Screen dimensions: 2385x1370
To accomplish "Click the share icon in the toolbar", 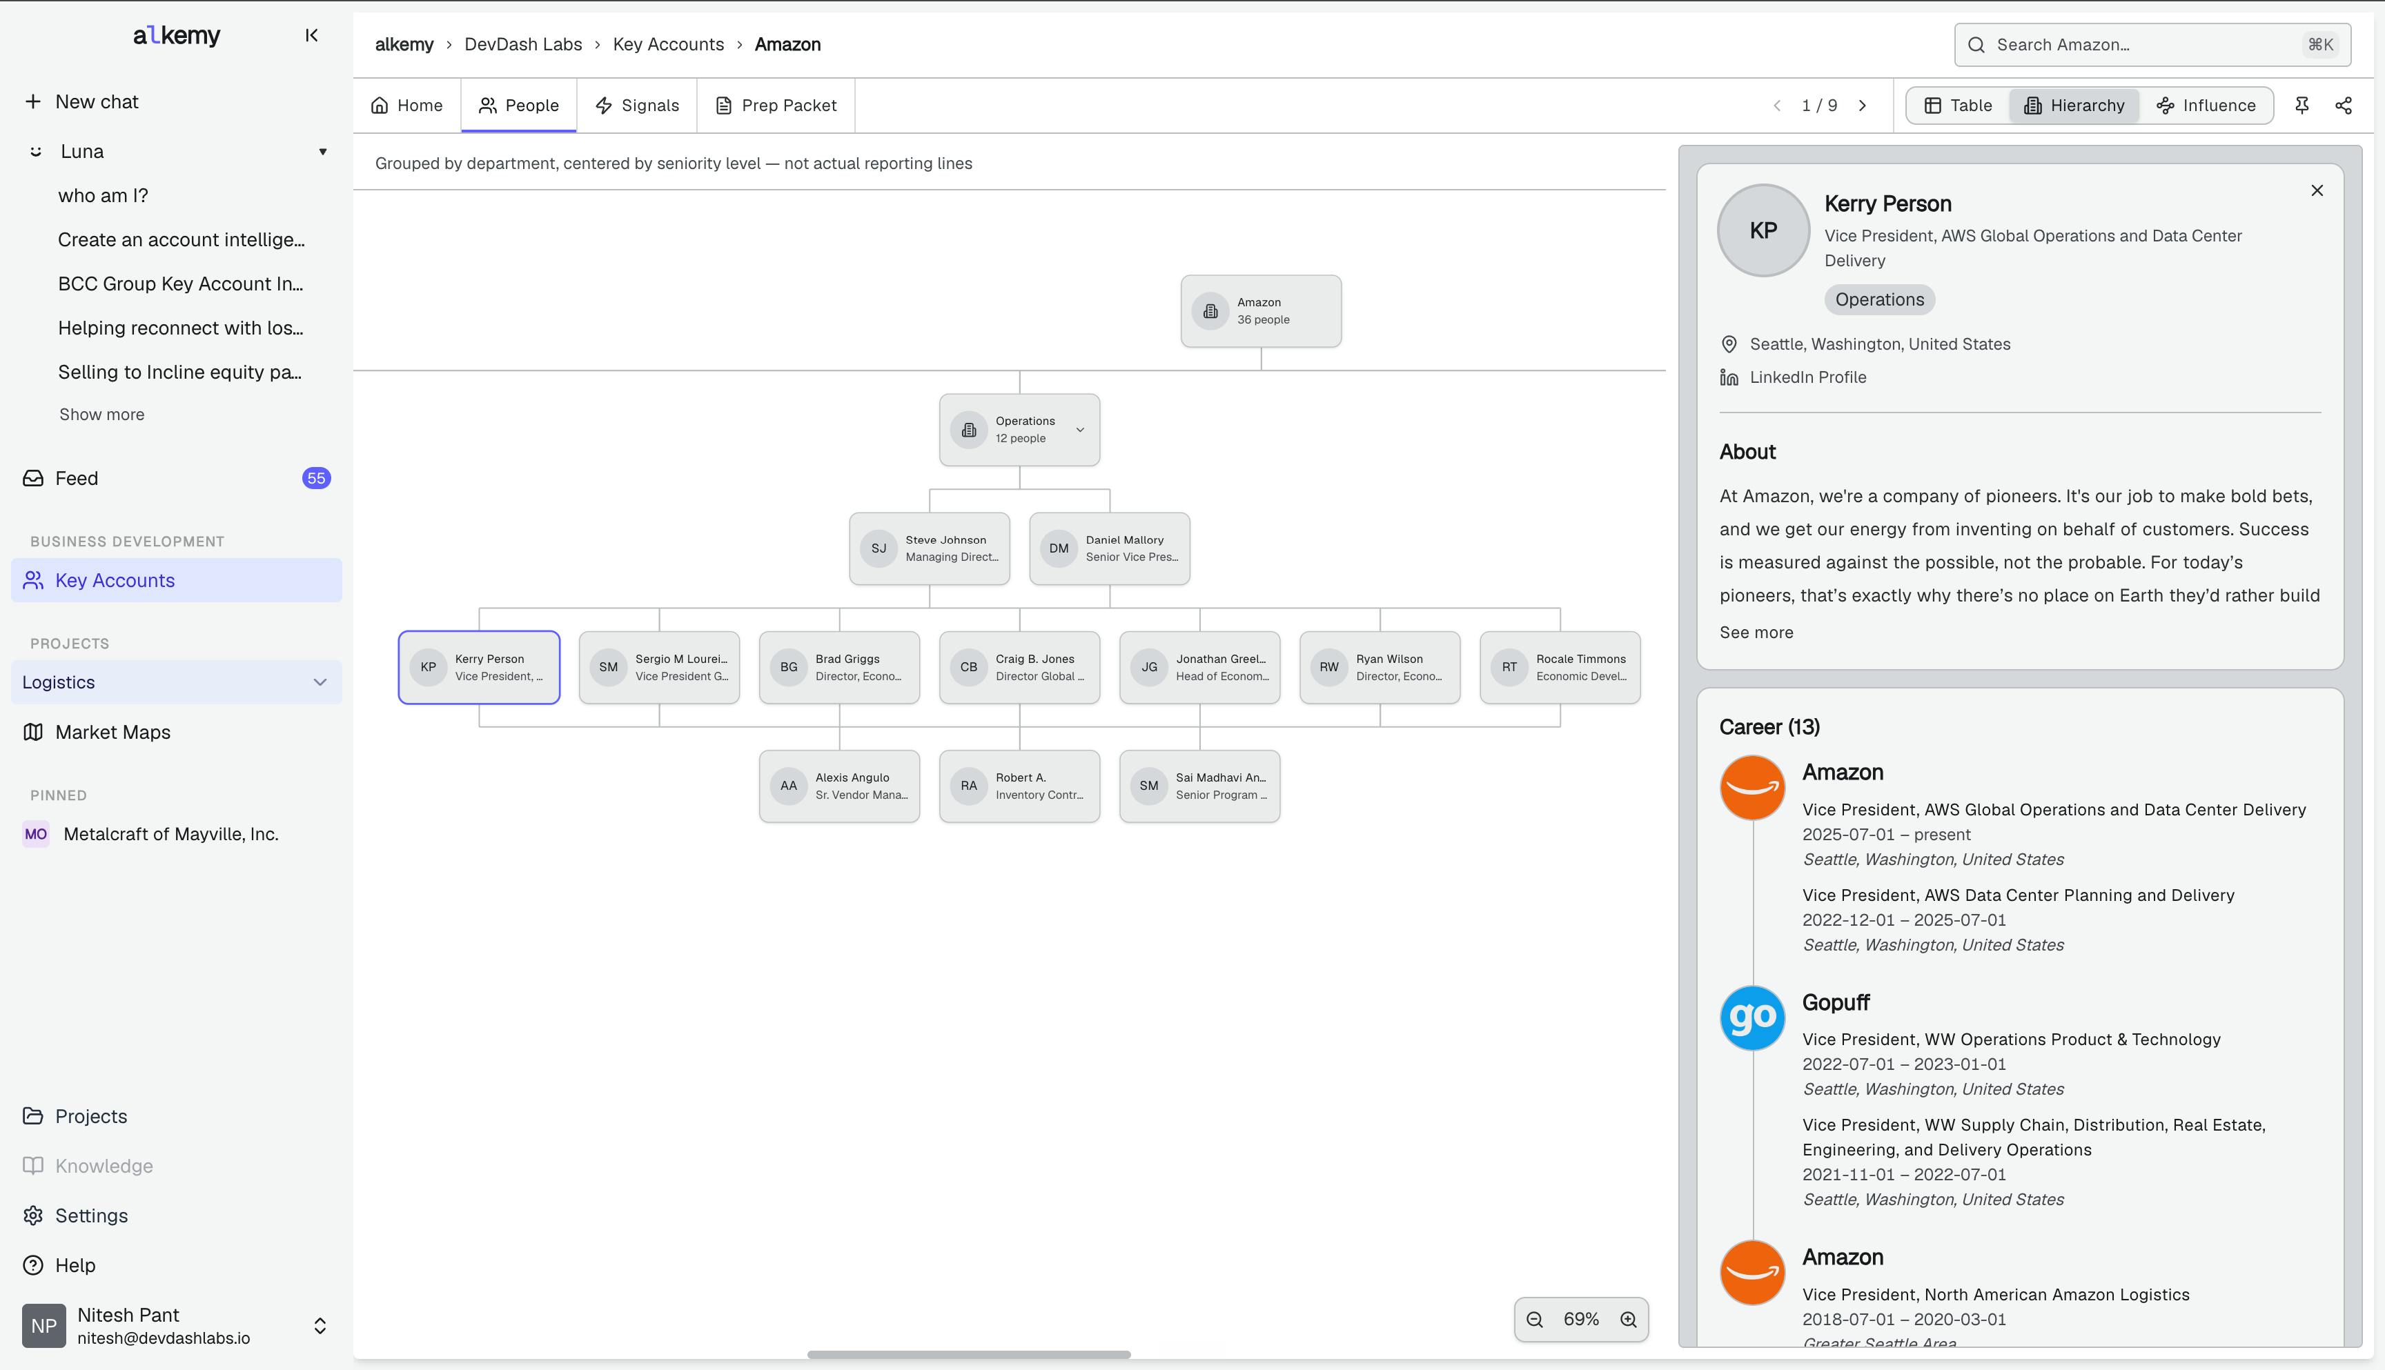I will click(x=2344, y=106).
